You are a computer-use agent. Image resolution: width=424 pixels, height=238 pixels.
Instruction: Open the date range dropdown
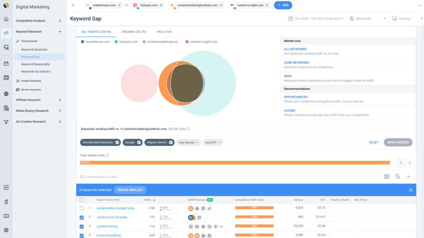tap(316, 19)
